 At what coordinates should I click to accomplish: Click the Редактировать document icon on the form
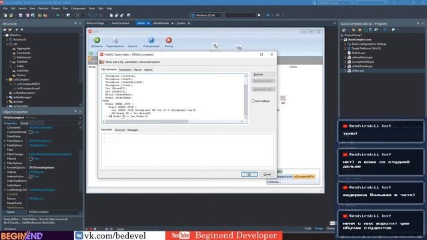pyautogui.click(x=115, y=40)
